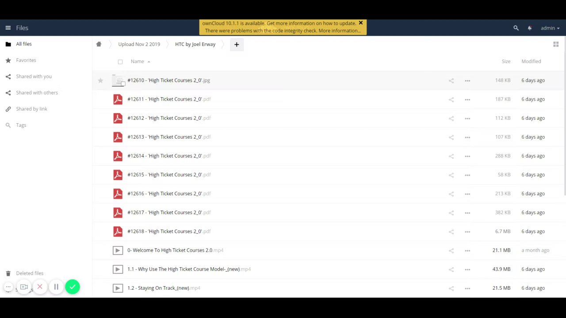Click the Files app title
Viewport: 566px width, 318px height.
coord(22,28)
